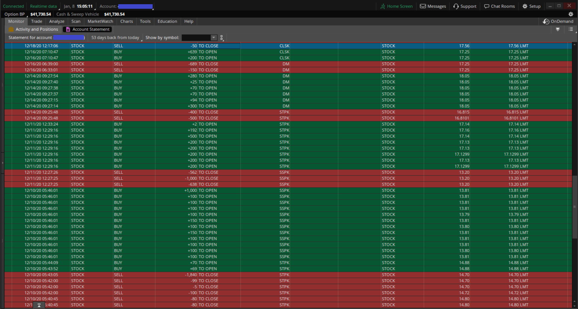Click the Realtime data status
Screen dimensions: 578x309
click(x=43, y=6)
